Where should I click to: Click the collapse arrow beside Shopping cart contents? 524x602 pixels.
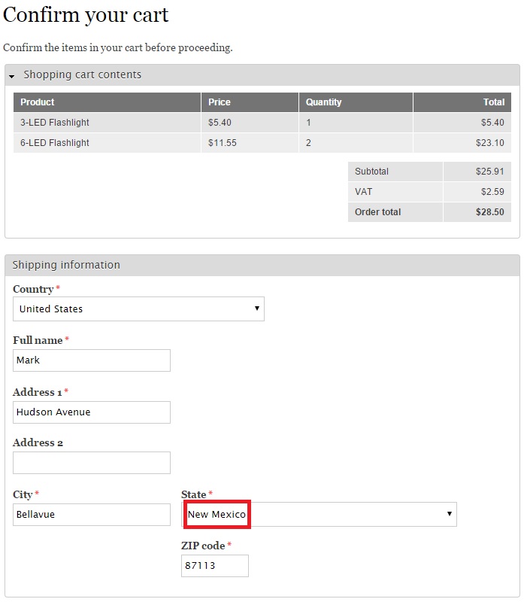[x=11, y=74]
